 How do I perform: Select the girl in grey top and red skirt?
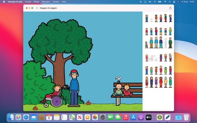[x=170, y=57]
